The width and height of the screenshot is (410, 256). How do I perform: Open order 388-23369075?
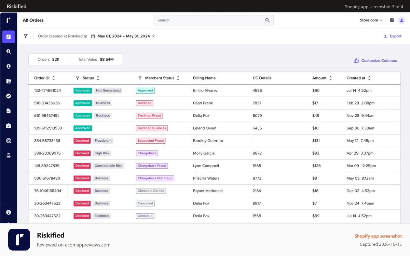(47, 153)
